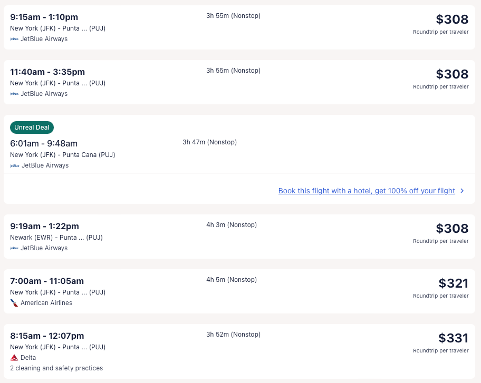
Task: Click the chevron arrow beside the hotel offer
Action: click(462, 191)
